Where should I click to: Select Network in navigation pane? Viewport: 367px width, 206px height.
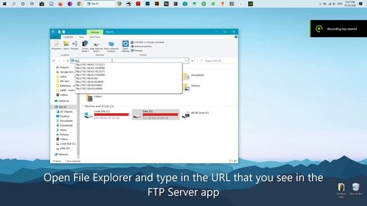pyautogui.click(x=61, y=154)
